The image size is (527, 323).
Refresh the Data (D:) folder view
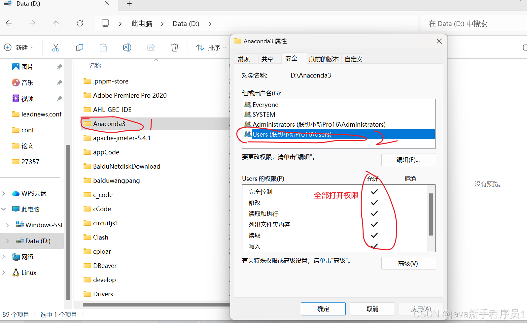click(80, 23)
